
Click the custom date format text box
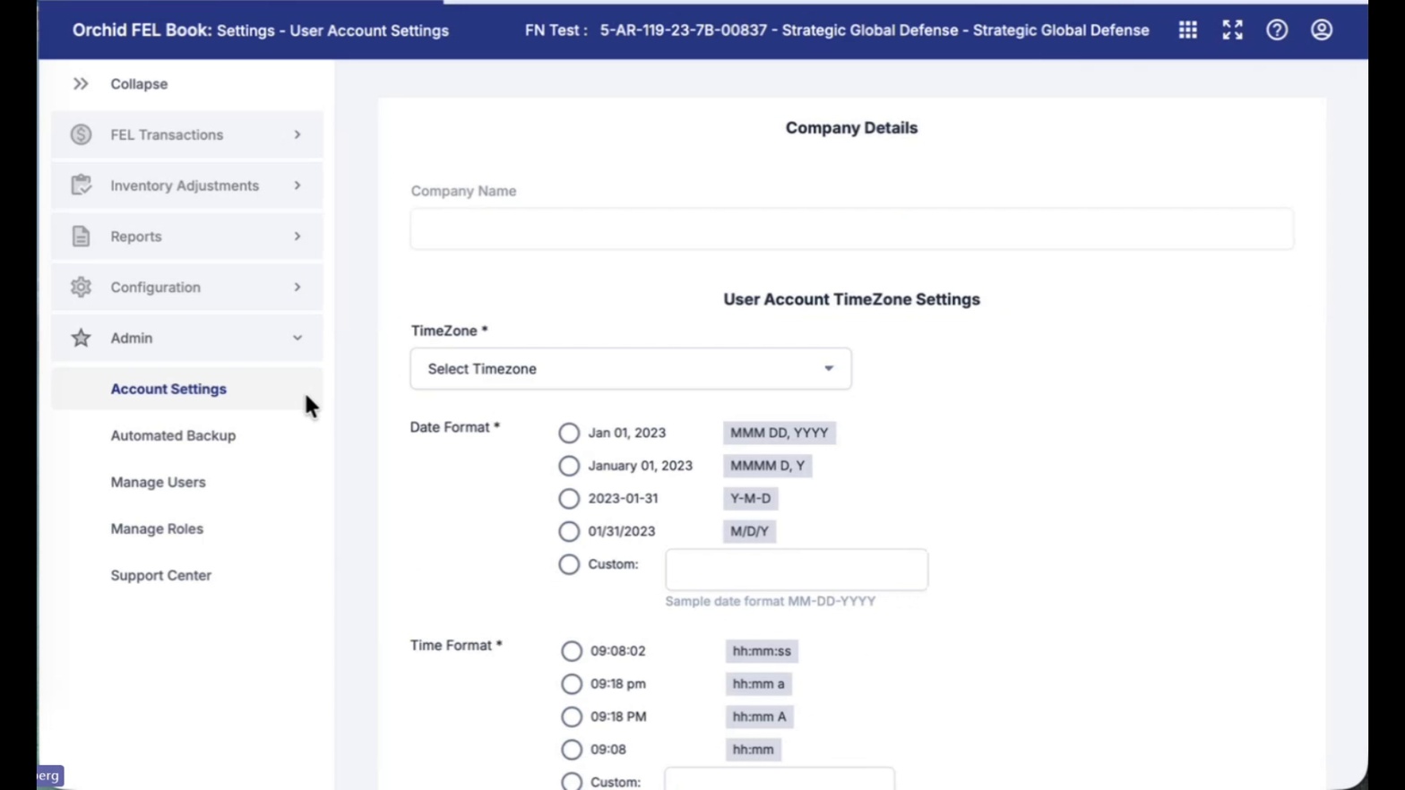tap(797, 570)
